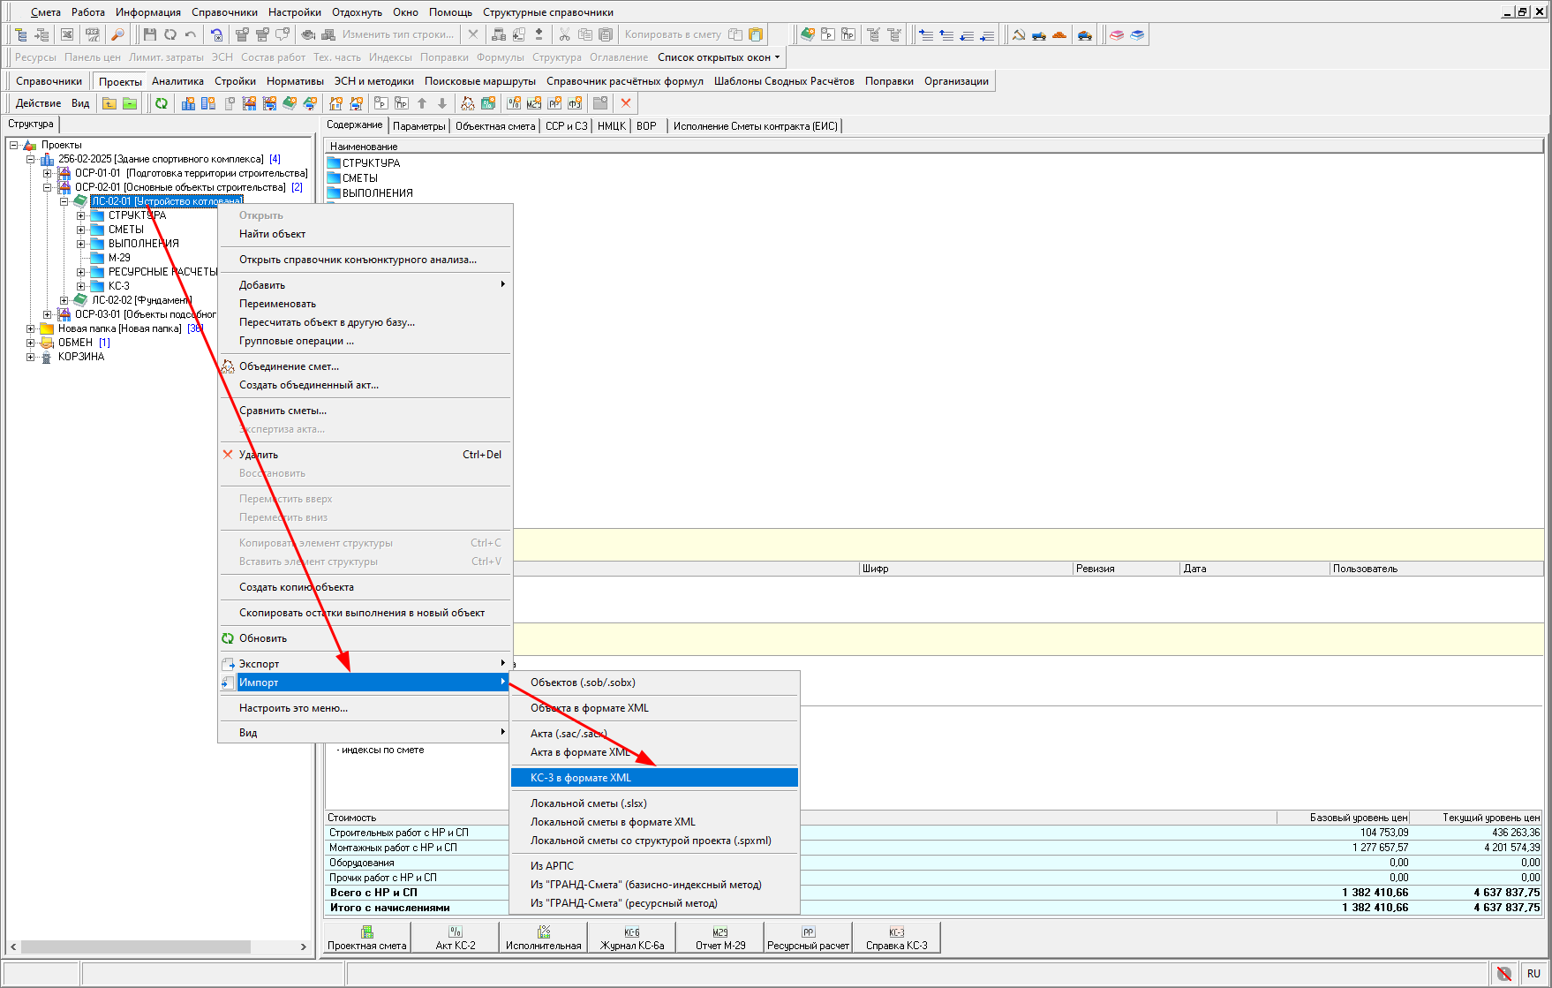Screen dimensions: 1552x988
Task: Expand the СМЕТЫ folder in tree
Action: tap(81, 230)
